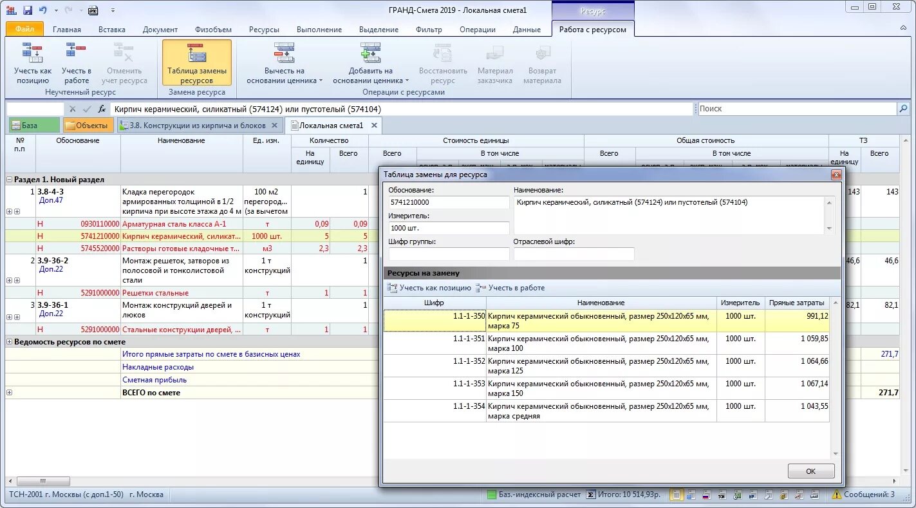The height and width of the screenshot is (508, 916).
Task: Expand the 'ВСЕГО по смете' row
Action: [10, 393]
